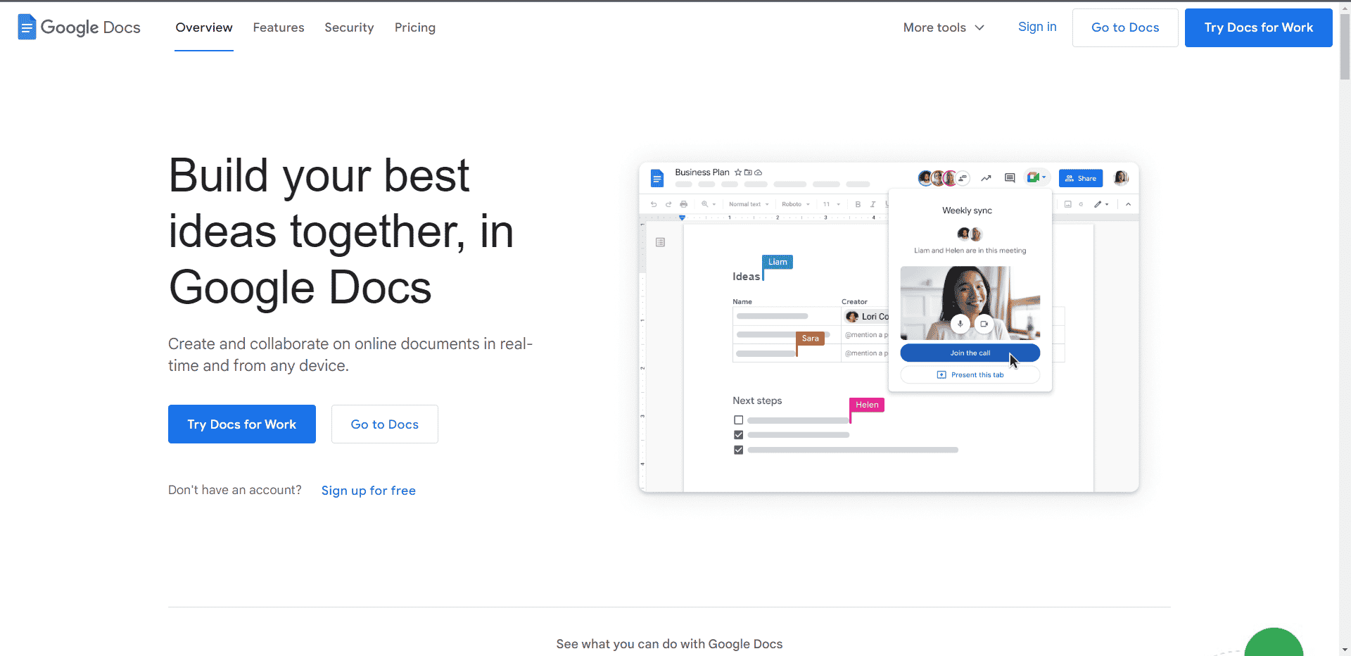The width and height of the screenshot is (1351, 656).
Task: Click cloud saved icon beside Business Plan
Action: point(759,172)
